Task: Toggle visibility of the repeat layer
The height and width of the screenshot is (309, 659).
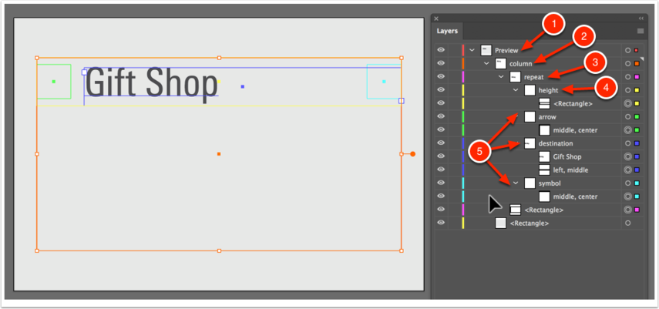Action: click(x=440, y=76)
